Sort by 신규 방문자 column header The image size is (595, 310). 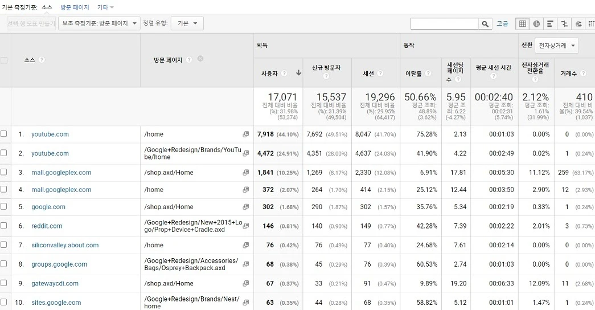point(326,68)
